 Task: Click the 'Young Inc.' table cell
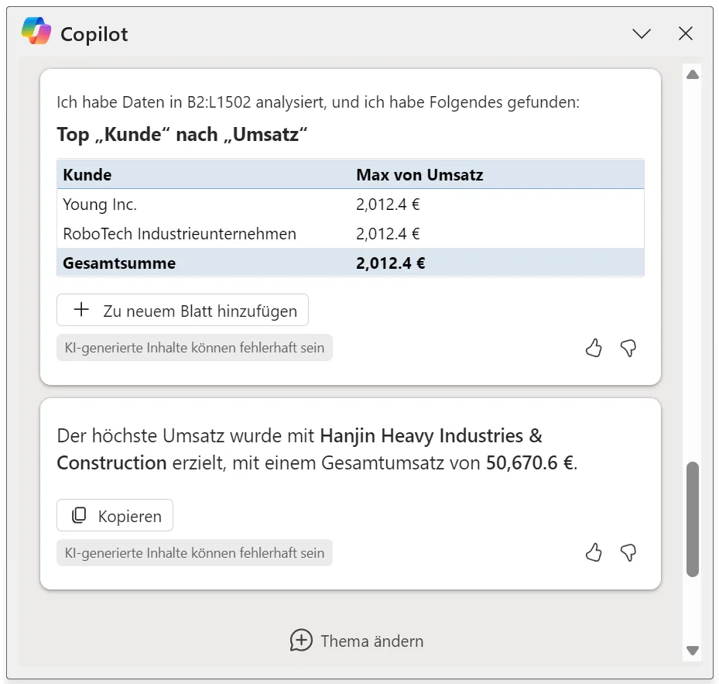(x=100, y=205)
